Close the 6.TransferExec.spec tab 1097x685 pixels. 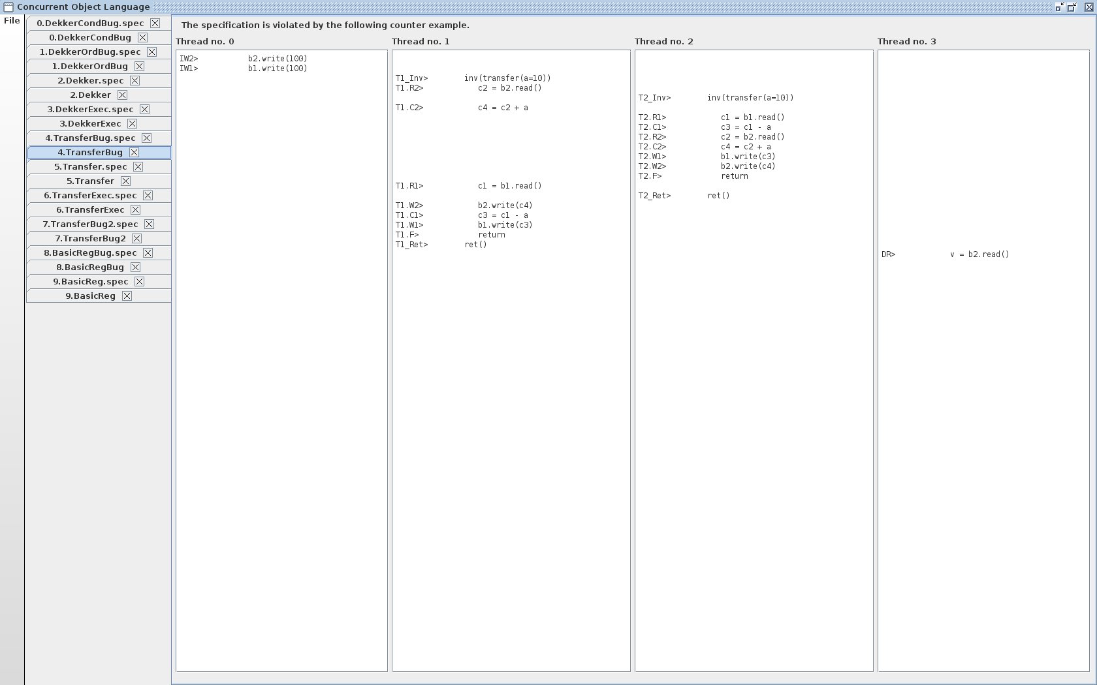pos(148,195)
